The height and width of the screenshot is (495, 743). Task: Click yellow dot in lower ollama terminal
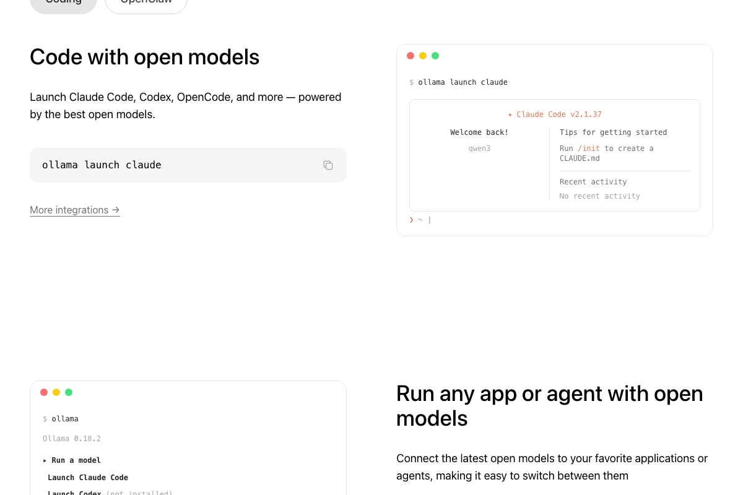point(56,392)
